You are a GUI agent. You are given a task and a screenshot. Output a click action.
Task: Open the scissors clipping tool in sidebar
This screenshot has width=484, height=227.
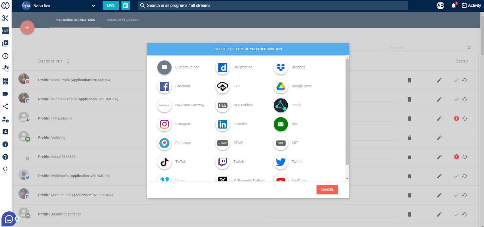coord(5,18)
